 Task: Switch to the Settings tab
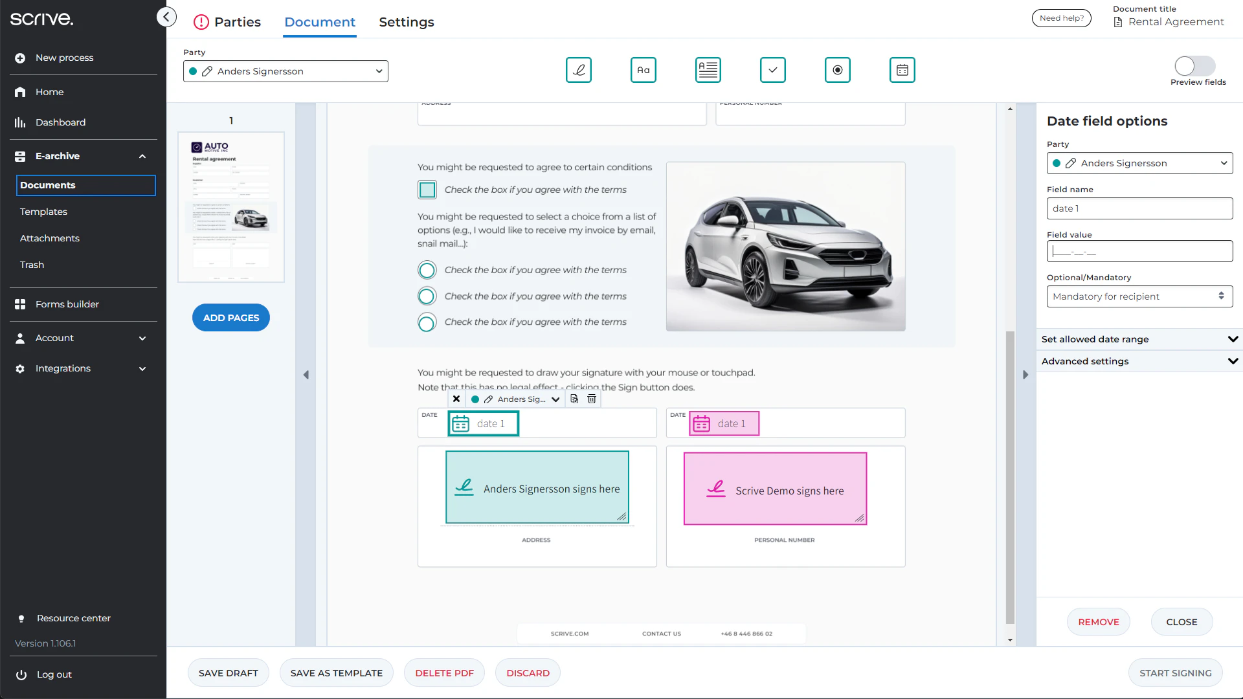tap(406, 22)
